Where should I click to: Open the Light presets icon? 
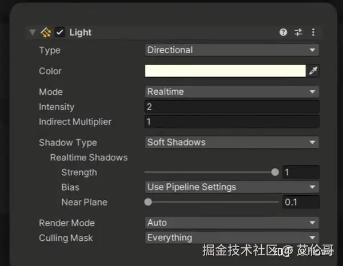point(298,32)
